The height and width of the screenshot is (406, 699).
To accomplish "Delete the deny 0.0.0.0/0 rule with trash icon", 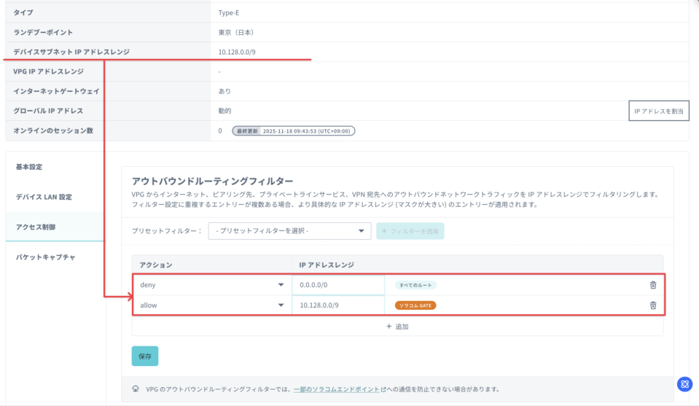I will tap(652, 285).
